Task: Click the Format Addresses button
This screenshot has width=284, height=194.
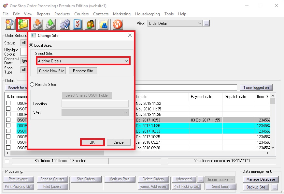Action: [153, 186]
